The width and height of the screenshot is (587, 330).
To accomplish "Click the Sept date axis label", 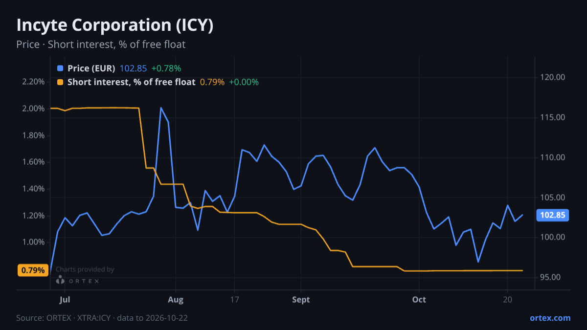I will pos(301,300).
